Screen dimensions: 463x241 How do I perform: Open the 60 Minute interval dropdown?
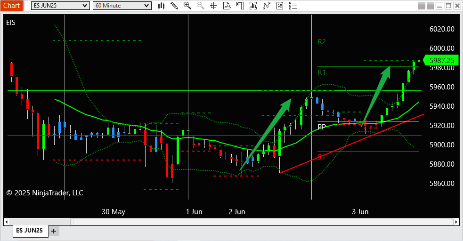point(122,6)
